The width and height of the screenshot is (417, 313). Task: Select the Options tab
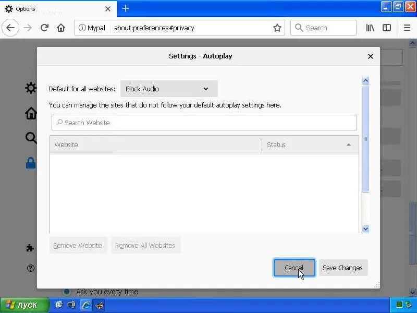pos(58,9)
